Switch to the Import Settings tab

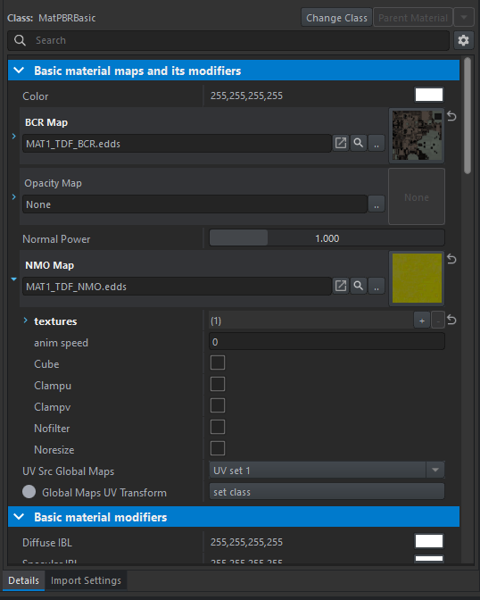pyautogui.click(x=86, y=580)
